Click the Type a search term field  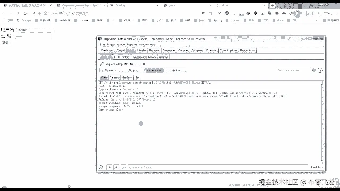[x=218, y=167]
